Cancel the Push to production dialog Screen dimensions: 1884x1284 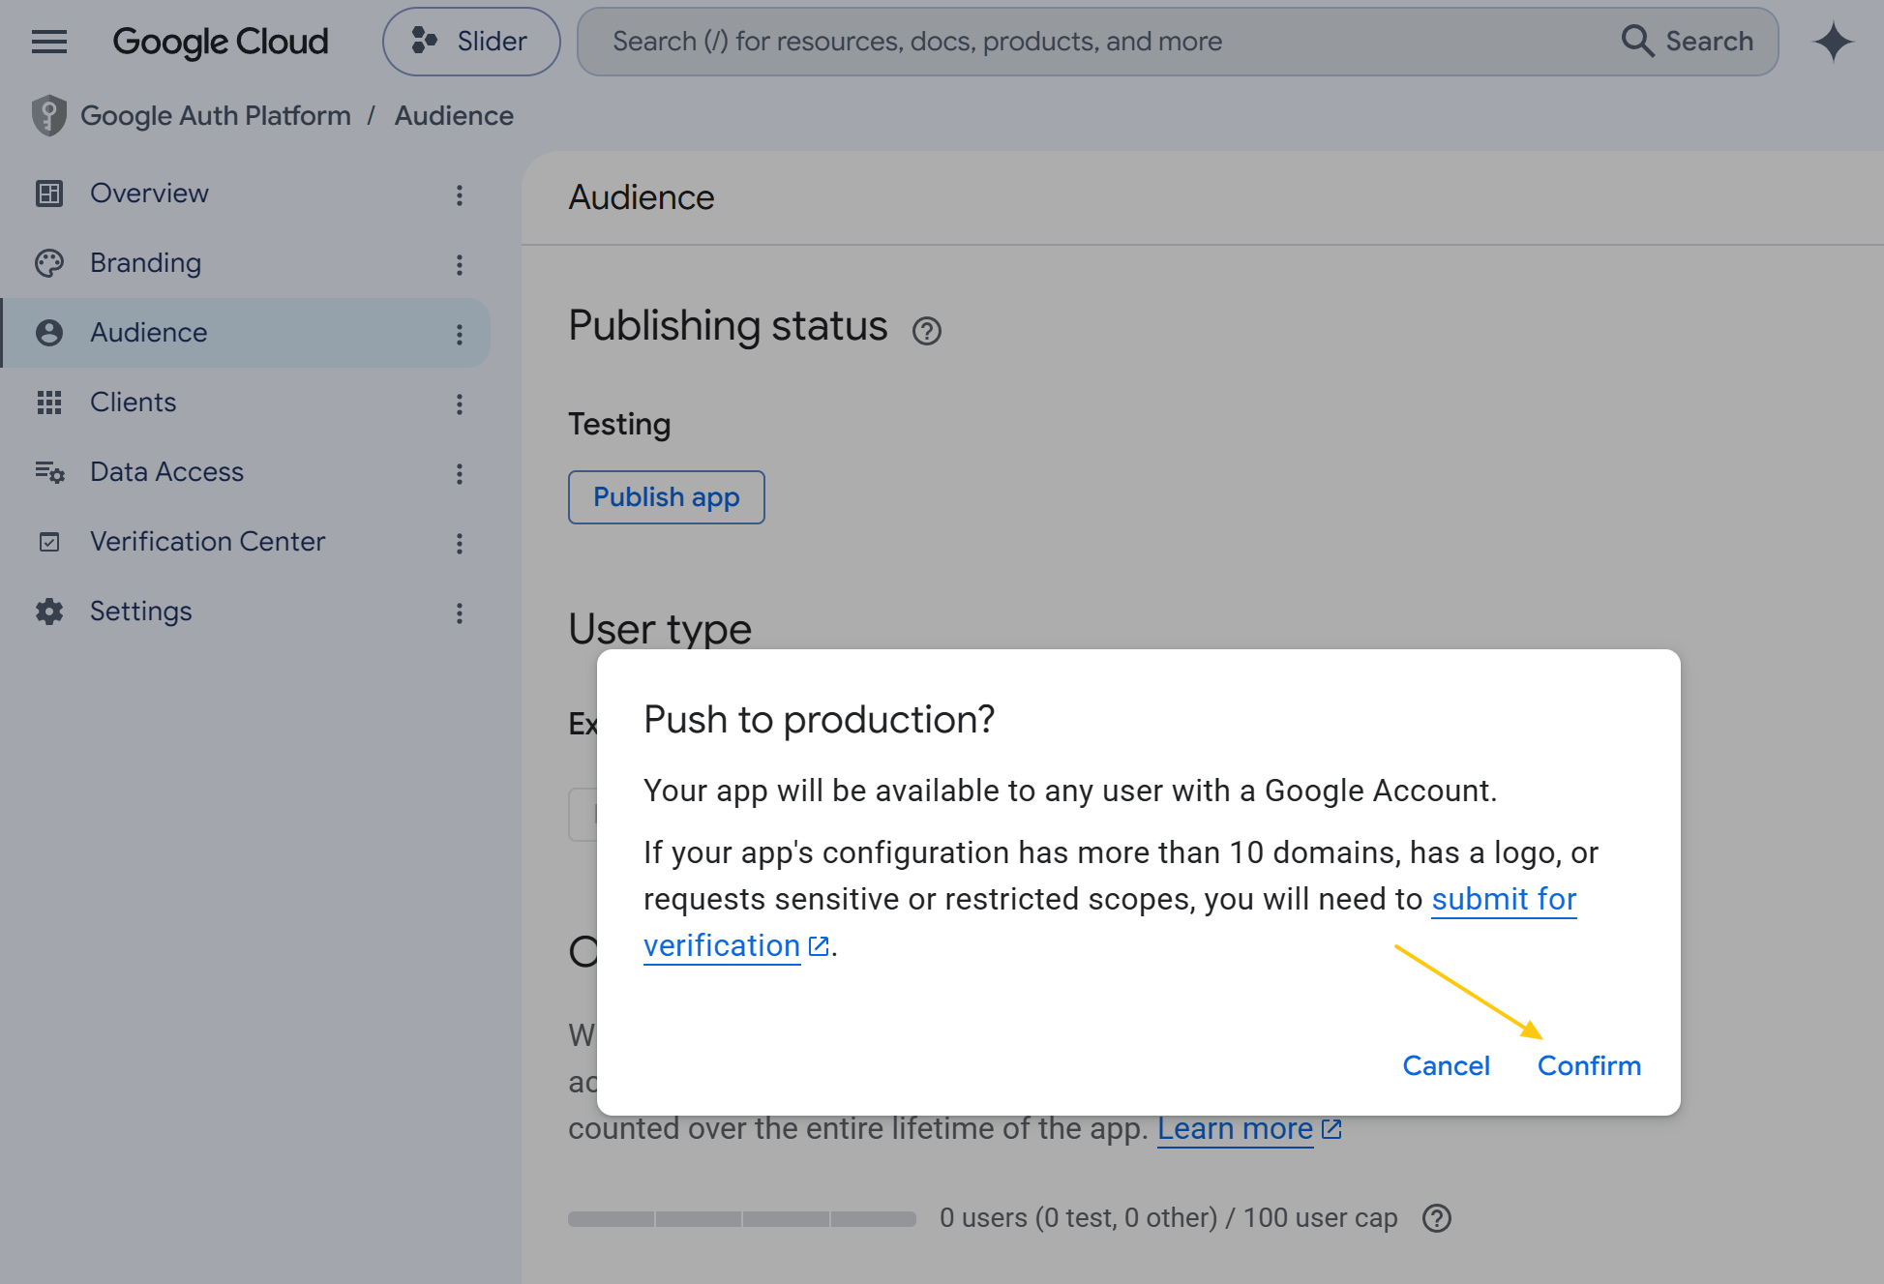tap(1446, 1065)
